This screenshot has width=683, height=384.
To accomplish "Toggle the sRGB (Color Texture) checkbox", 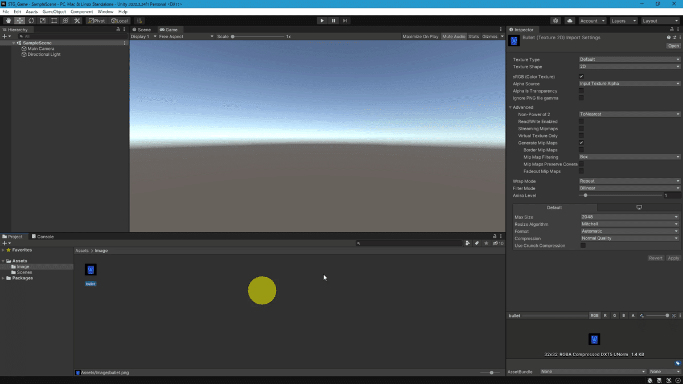I will click(581, 76).
